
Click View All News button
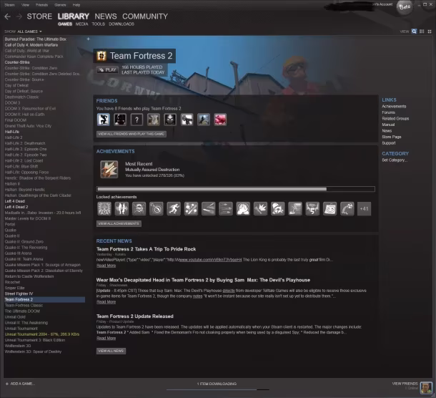click(111, 351)
